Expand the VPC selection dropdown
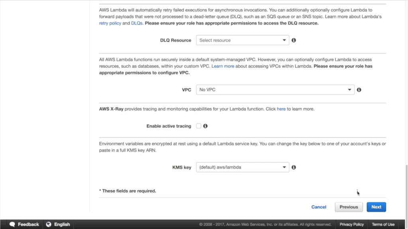Screen dimensions: 408x229 click(x=275, y=90)
